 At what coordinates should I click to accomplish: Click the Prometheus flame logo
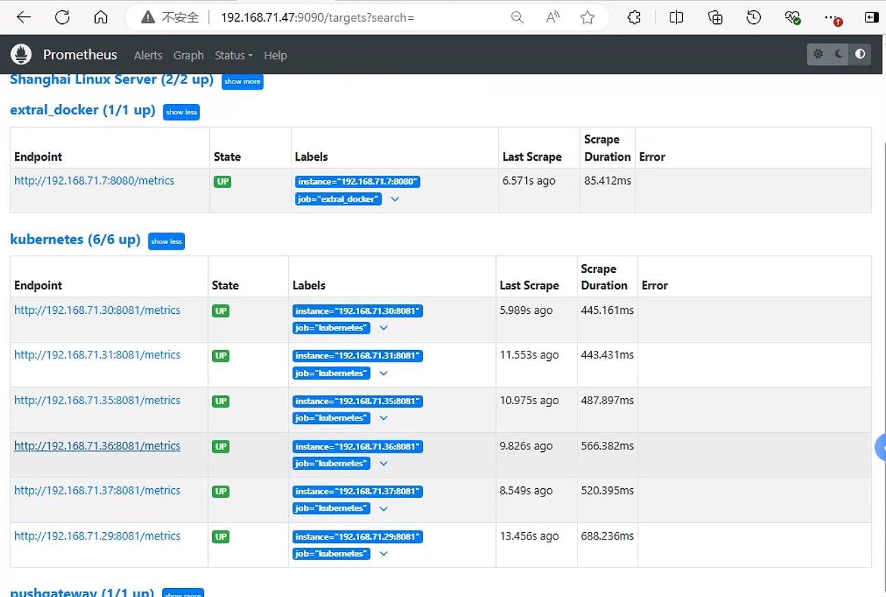[x=21, y=55]
